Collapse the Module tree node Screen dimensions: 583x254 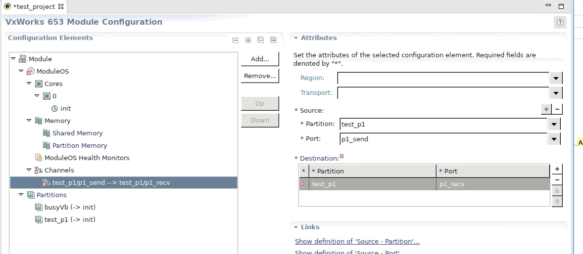click(x=13, y=59)
